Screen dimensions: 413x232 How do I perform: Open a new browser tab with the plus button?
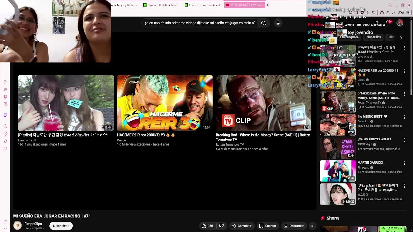click(x=267, y=5)
